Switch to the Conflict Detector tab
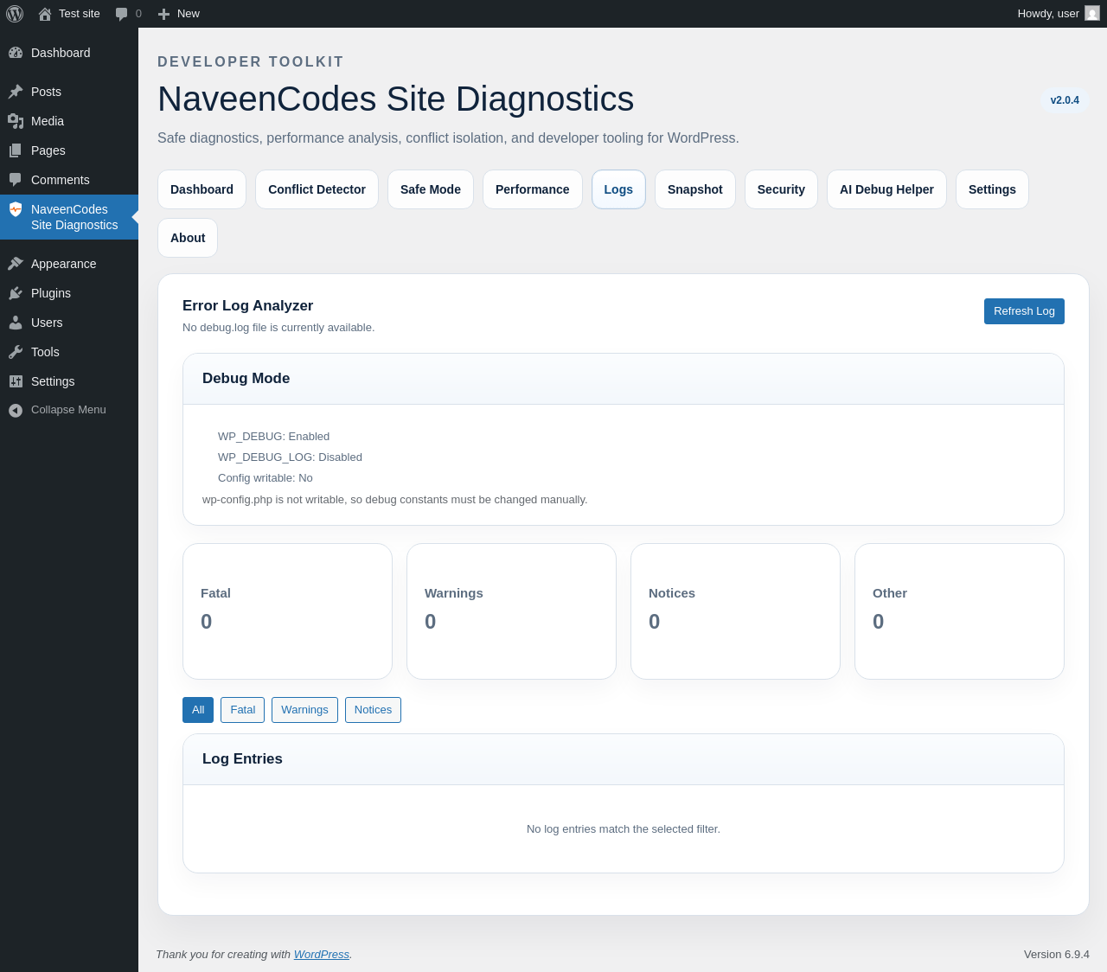 [x=317, y=189]
